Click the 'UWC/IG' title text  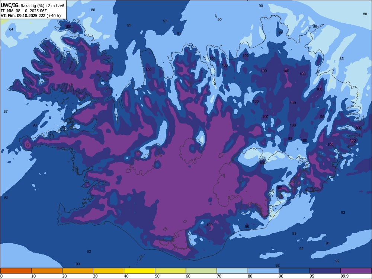tap(10, 6)
